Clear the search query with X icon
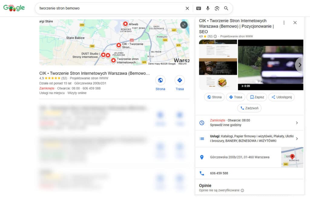Viewport: 310px width, 200px height. point(187,8)
